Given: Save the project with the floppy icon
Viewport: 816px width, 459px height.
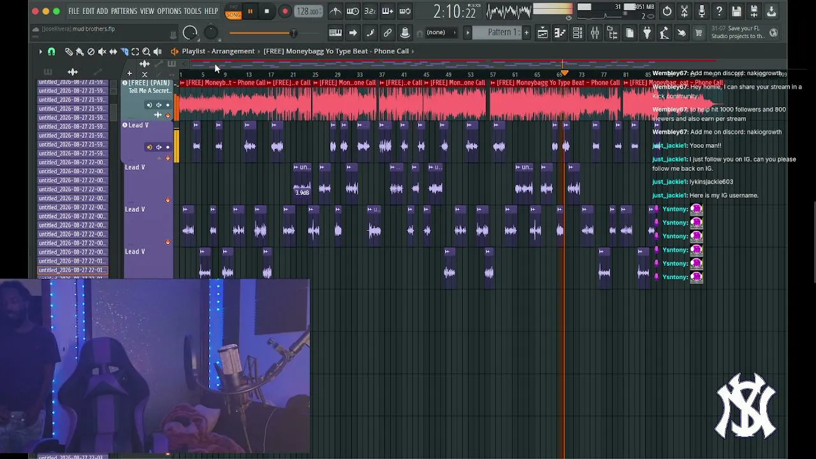Looking at the screenshot, I should (736, 11).
